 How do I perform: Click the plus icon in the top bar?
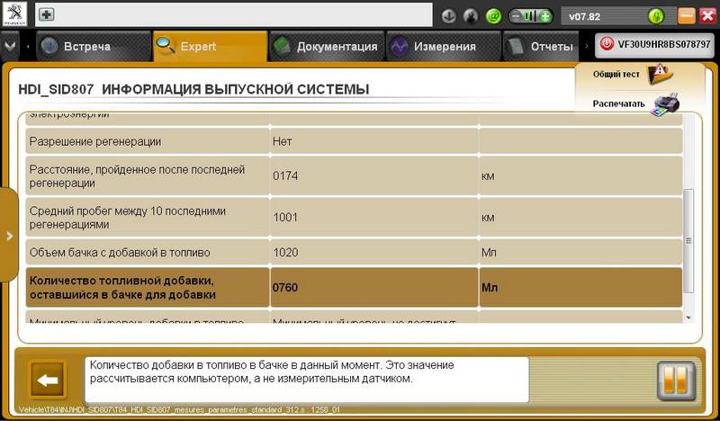[x=47, y=15]
